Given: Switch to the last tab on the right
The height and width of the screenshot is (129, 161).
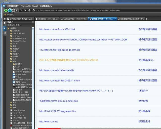Looking at the screenshot, I should (131, 19).
